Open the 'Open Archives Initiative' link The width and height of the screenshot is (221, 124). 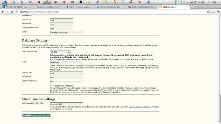click(x=140, y=107)
